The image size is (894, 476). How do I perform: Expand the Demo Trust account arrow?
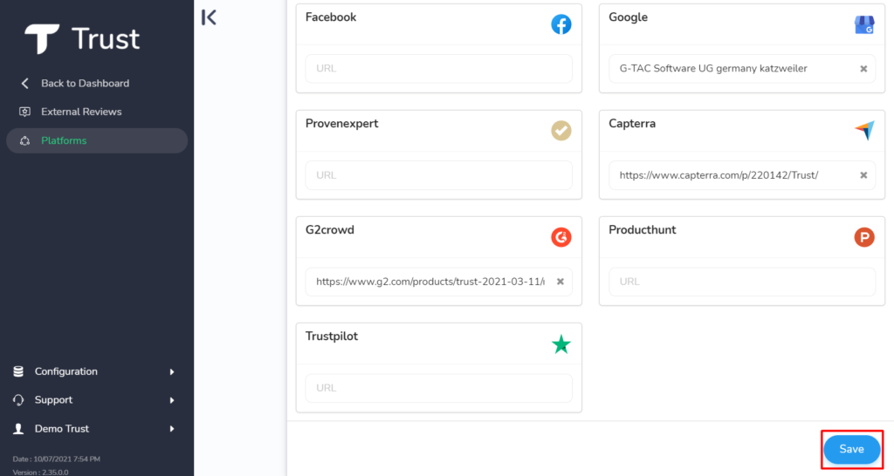coord(172,429)
